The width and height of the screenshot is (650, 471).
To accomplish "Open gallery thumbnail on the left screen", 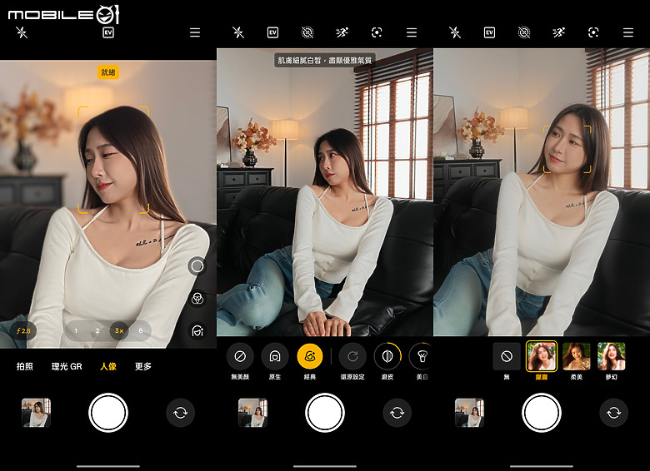I will click(36, 413).
